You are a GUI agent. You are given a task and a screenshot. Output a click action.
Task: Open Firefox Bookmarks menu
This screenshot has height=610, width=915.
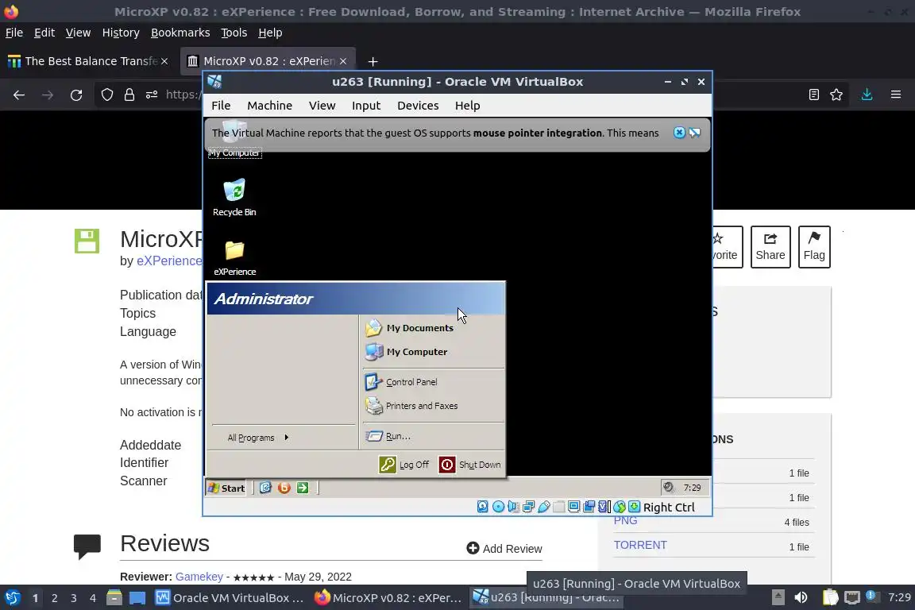pyautogui.click(x=180, y=33)
